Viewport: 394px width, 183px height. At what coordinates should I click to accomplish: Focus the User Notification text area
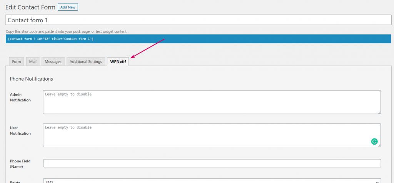[208, 135]
